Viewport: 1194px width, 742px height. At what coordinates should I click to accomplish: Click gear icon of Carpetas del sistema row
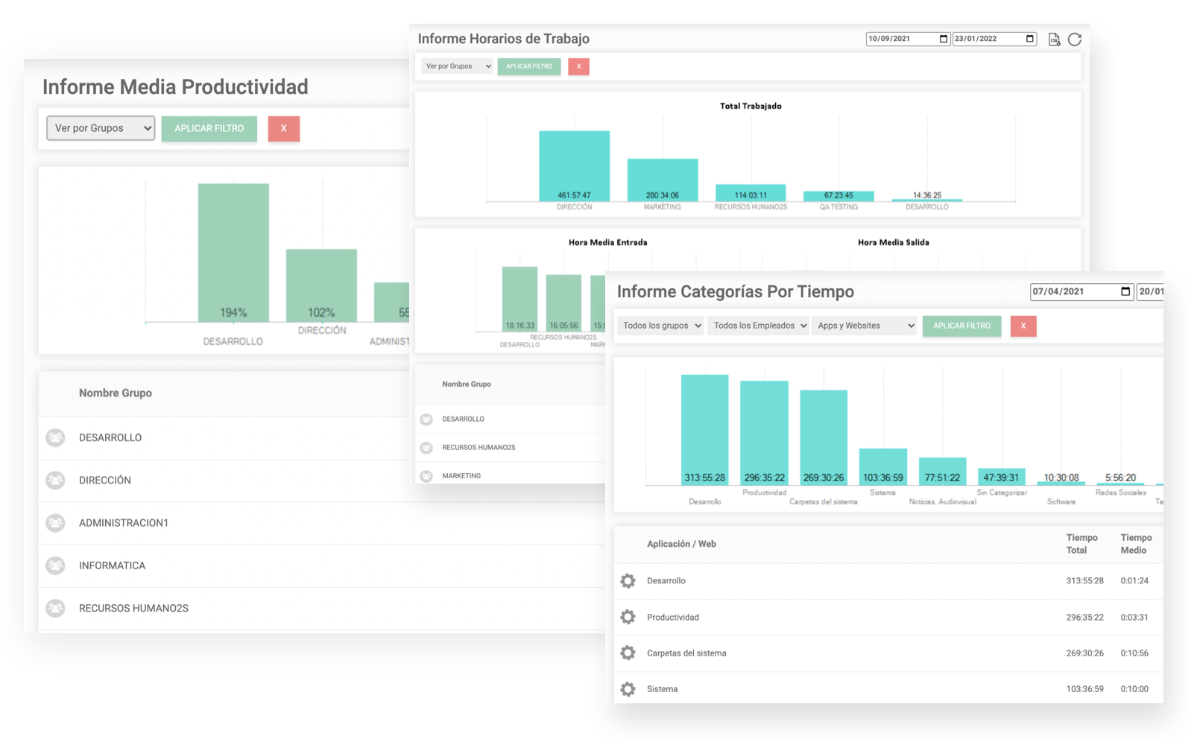pyautogui.click(x=628, y=653)
